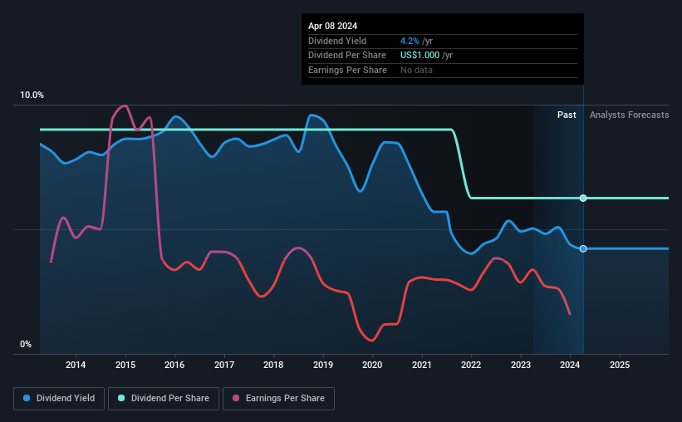Click the US$1.000 dividend per share value

click(x=420, y=56)
